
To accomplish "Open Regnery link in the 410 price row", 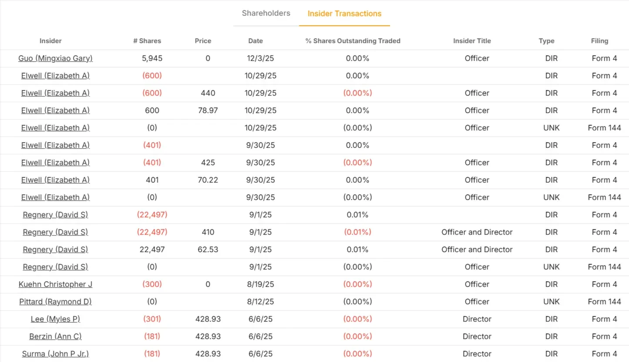I will tap(55, 232).
